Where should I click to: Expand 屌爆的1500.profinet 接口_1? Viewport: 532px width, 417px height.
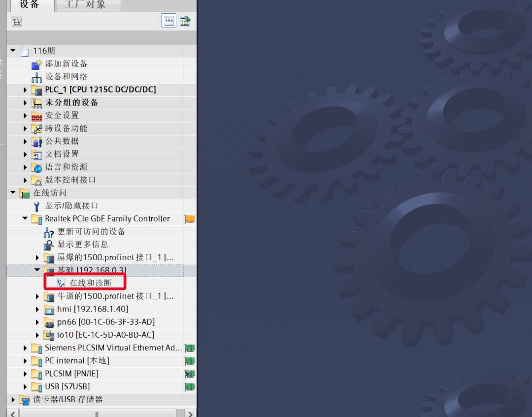37,258
